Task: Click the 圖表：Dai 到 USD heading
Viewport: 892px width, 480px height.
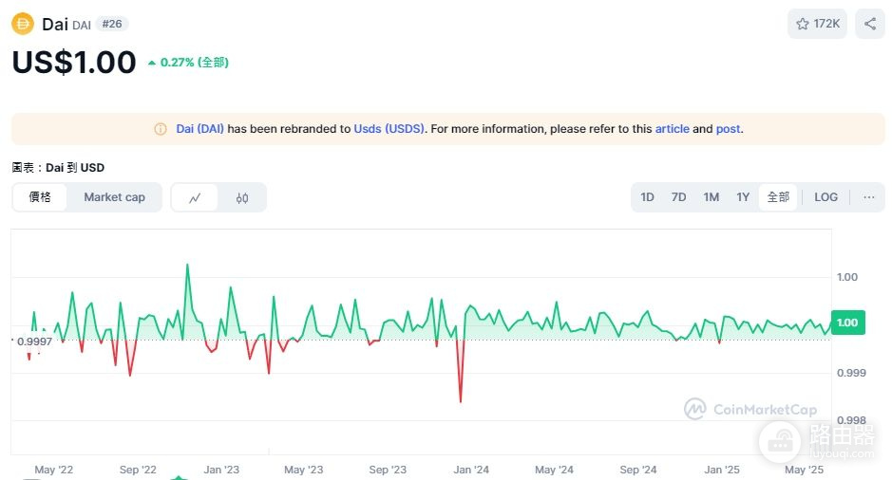Action: (58, 168)
